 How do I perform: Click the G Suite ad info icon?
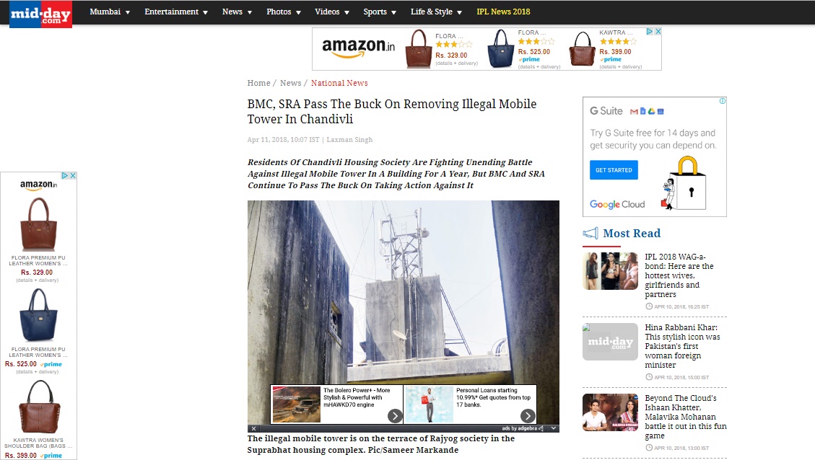(x=723, y=101)
